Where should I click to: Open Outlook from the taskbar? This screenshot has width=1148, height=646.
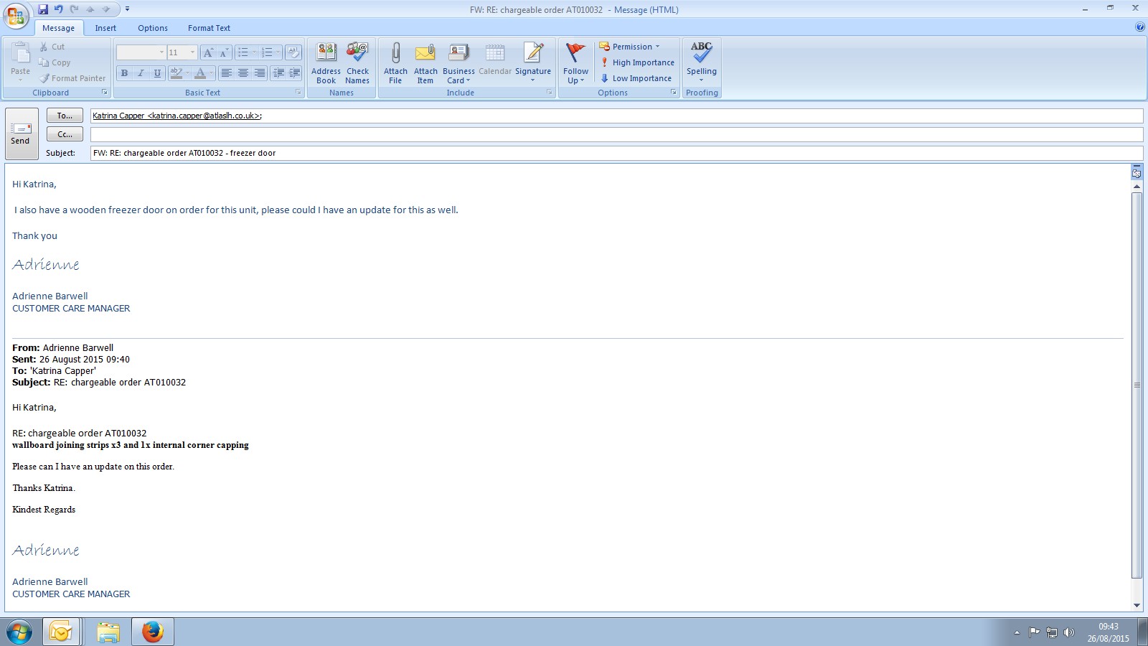point(61,632)
